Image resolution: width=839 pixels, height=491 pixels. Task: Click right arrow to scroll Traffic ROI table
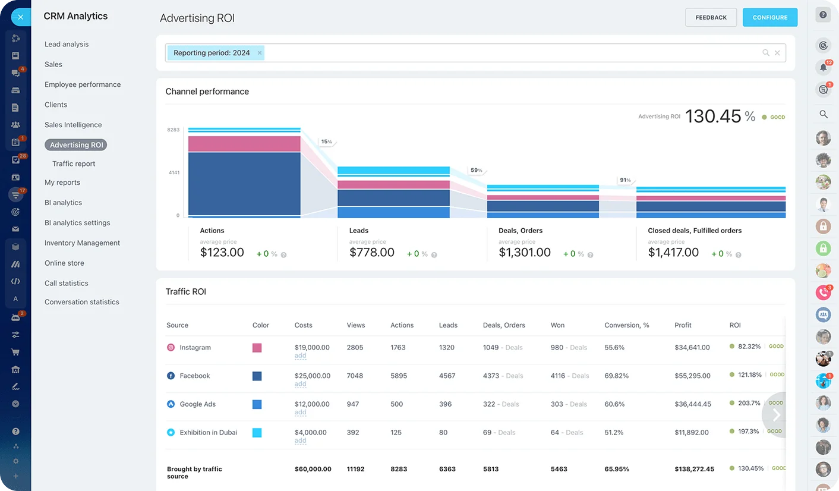click(x=776, y=414)
